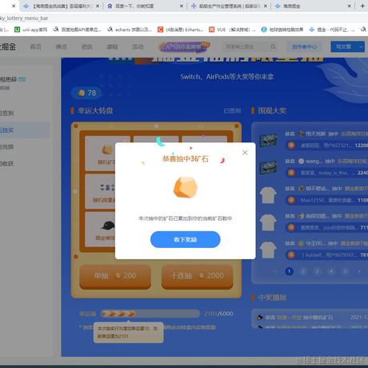
Task: Click T-shirt image in fourth winners row
Action: click(x=268, y=222)
